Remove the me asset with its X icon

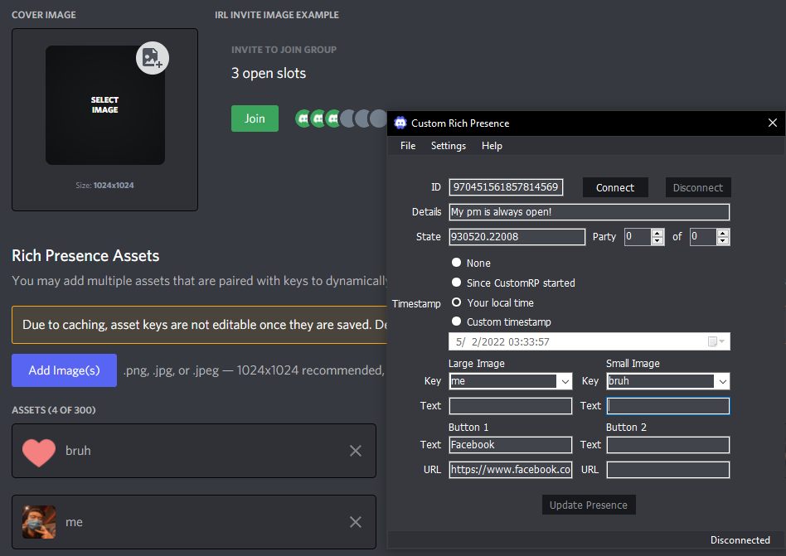(x=355, y=522)
